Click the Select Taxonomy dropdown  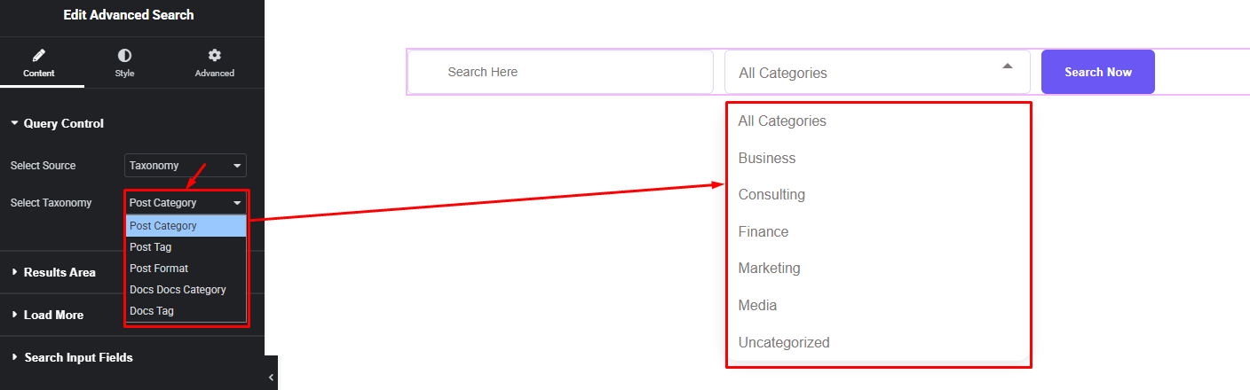click(186, 203)
